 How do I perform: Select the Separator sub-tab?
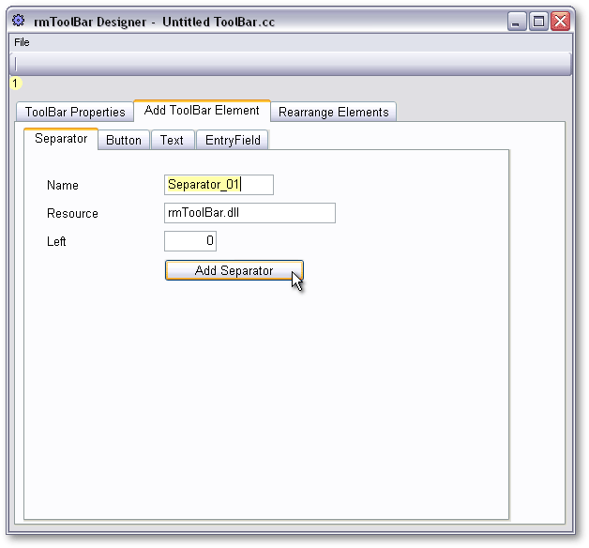click(61, 139)
